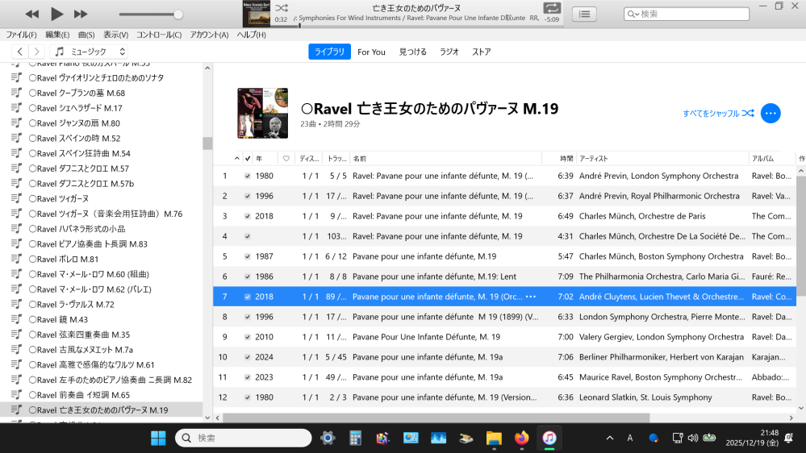Click the sort order arrow column header
Screen dimensions: 806x453
tap(236, 159)
